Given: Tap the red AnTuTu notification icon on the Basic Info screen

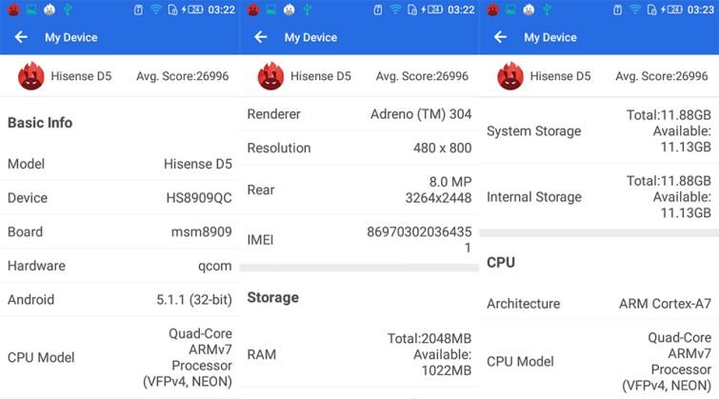Looking at the screenshot, I should (x=13, y=10).
